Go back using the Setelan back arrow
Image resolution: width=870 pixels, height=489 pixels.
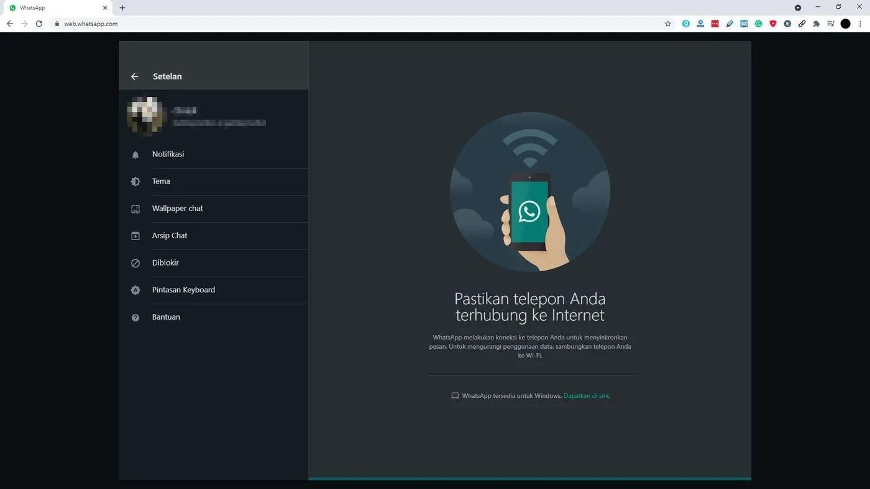(134, 76)
